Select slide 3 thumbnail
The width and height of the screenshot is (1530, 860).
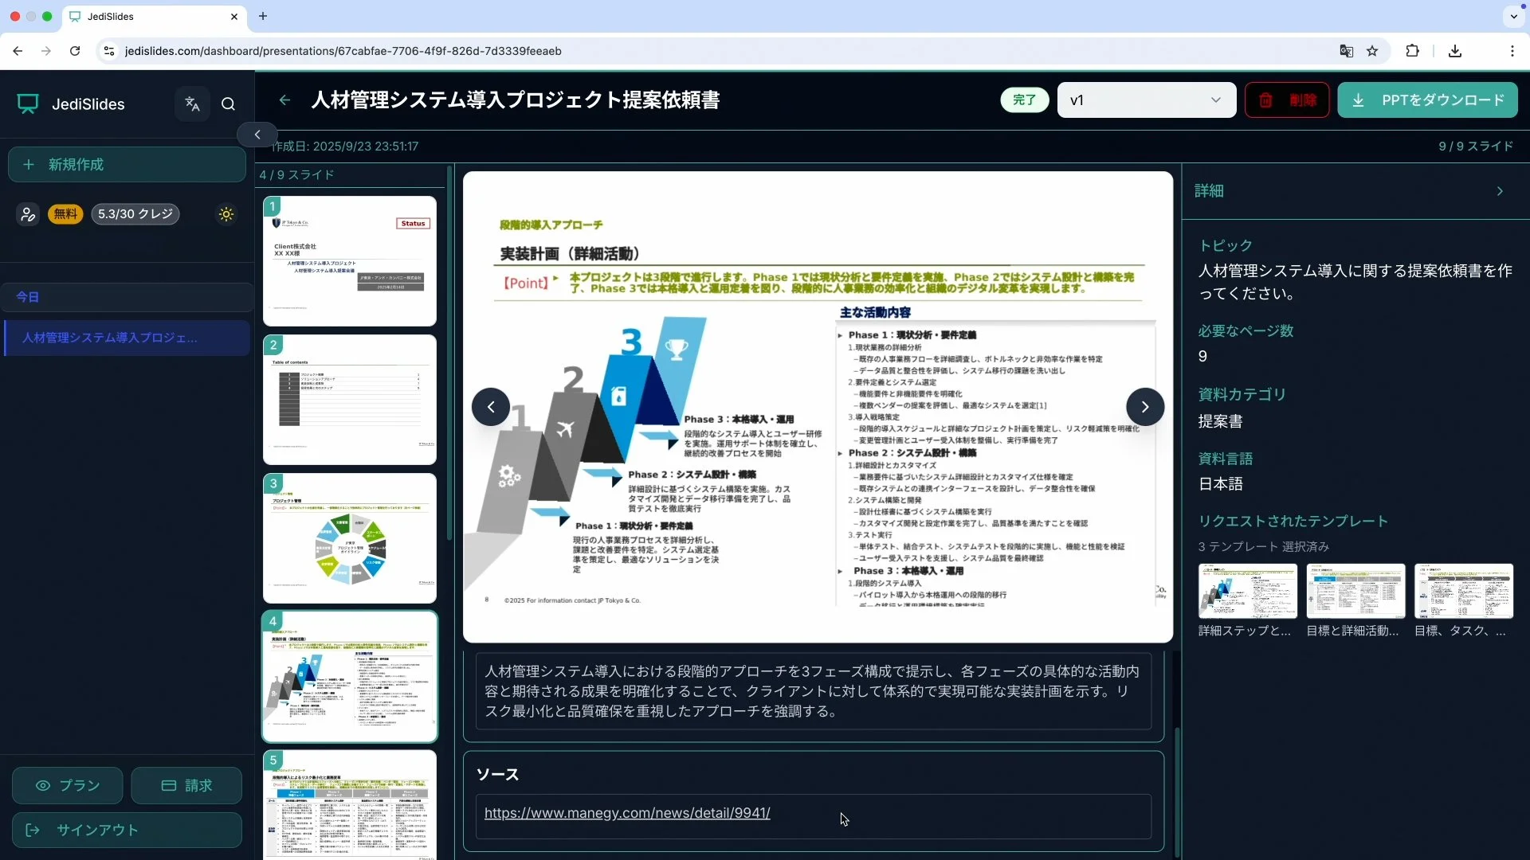(350, 538)
